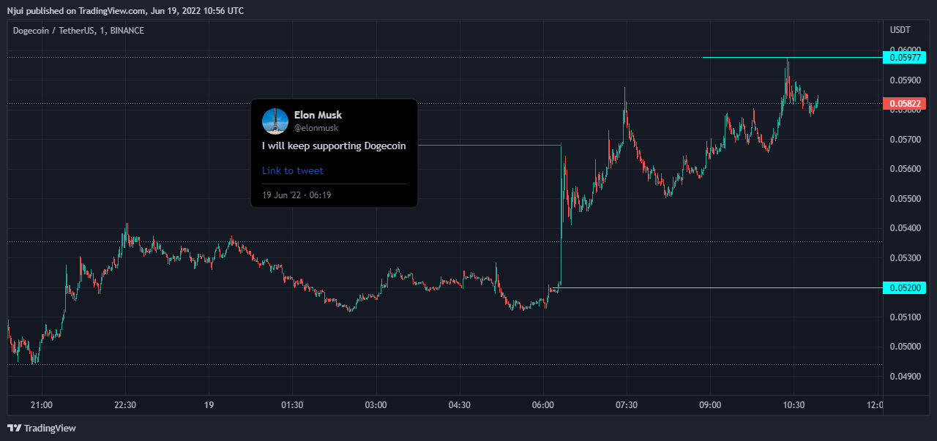The width and height of the screenshot is (937, 441).
Task: Click the 0.05500 price axis tick
Action: 905,198
